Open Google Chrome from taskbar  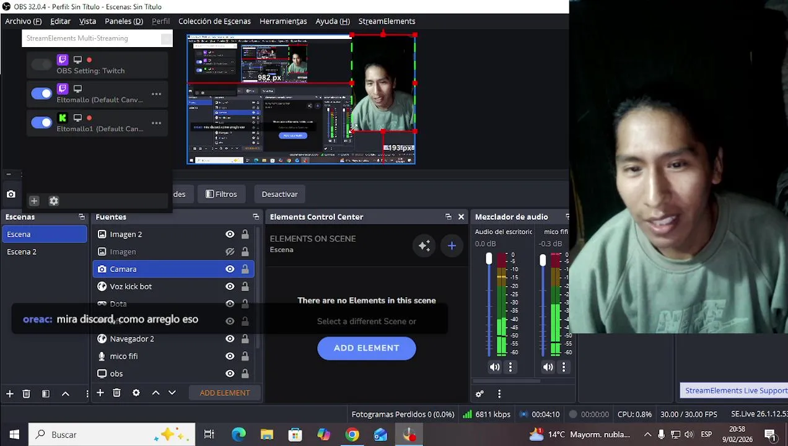coord(352,435)
